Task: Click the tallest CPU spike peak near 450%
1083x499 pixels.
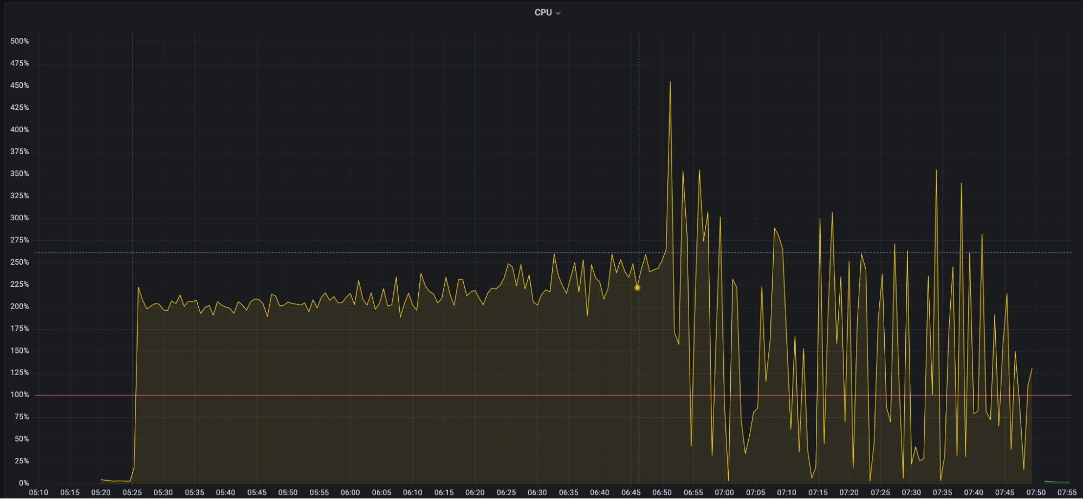Action: tap(670, 82)
